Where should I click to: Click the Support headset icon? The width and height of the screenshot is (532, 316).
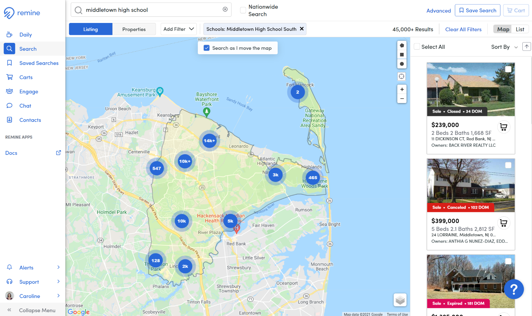tap(9, 282)
